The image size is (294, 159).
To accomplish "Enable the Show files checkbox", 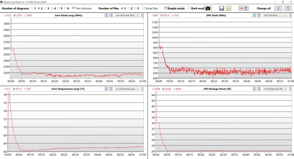I will (144, 8).
